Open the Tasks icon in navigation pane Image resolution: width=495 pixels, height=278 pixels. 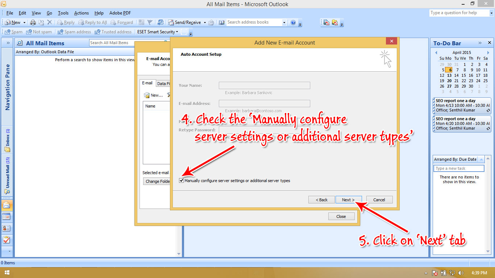pyautogui.click(x=7, y=240)
